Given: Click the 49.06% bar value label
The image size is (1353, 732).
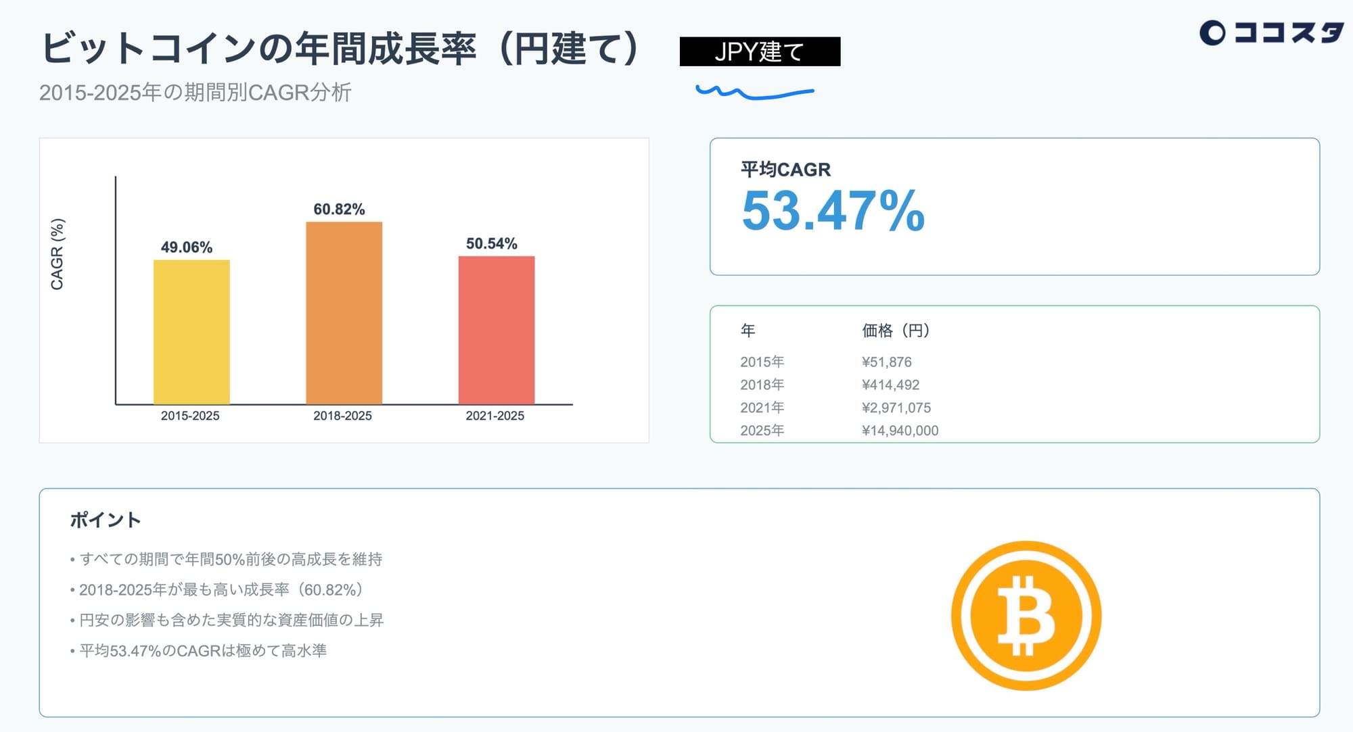Looking at the screenshot, I should 187,247.
